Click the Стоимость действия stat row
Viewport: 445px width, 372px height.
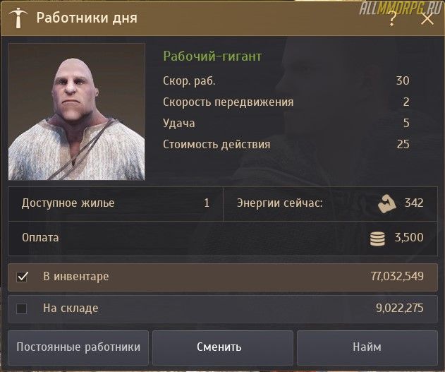(x=286, y=144)
